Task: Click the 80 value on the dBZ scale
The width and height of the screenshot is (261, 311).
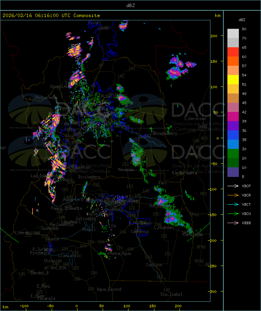Action: [244, 29]
